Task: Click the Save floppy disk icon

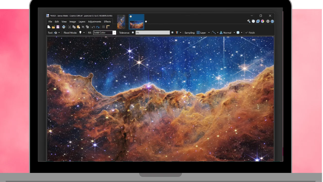Action: pos(58,27)
